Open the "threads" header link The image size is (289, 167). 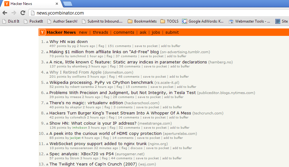pos(100,32)
